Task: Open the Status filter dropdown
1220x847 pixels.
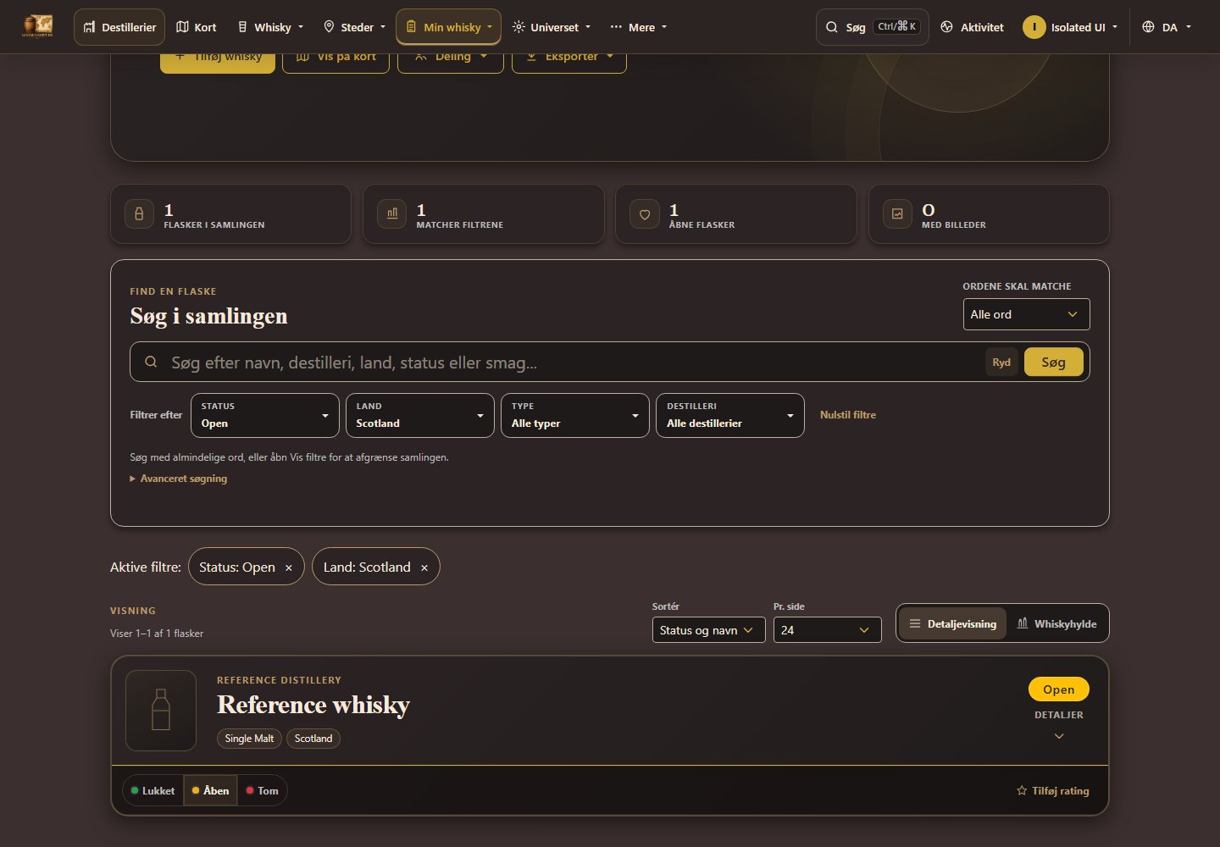Action: tap(265, 415)
